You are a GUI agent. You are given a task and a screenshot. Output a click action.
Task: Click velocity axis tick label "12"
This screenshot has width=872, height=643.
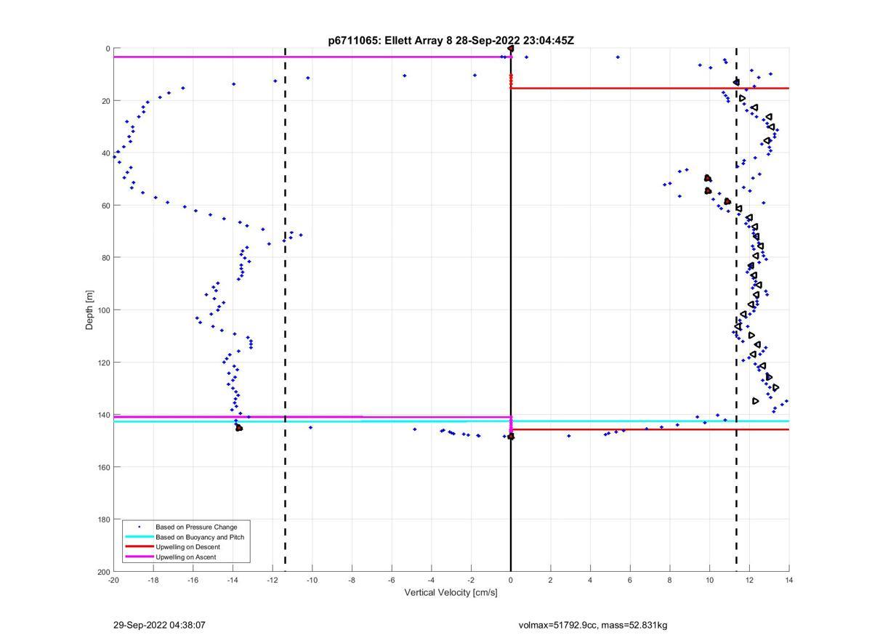pyautogui.click(x=749, y=580)
